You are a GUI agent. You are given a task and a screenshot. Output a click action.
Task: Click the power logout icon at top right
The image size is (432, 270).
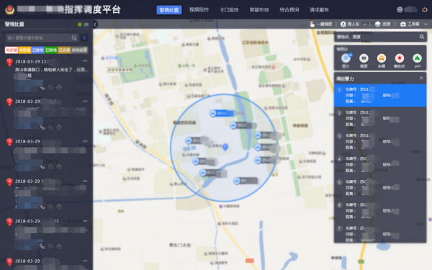click(425, 9)
